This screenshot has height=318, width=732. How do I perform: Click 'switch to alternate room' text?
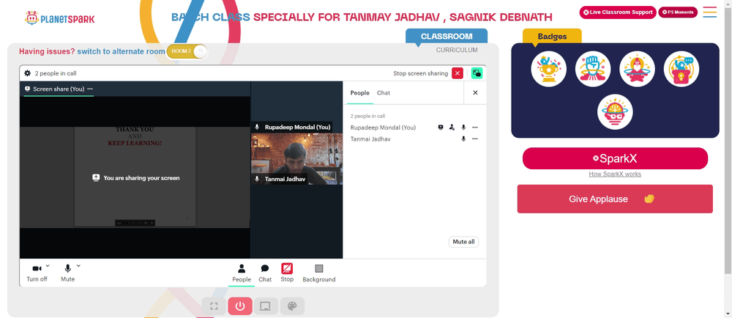click(122, 51)
